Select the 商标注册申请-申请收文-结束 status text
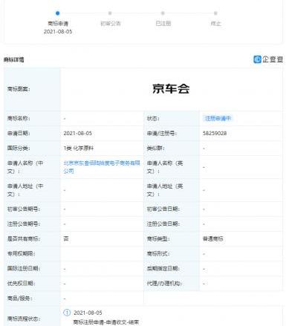 coord(106,322)
